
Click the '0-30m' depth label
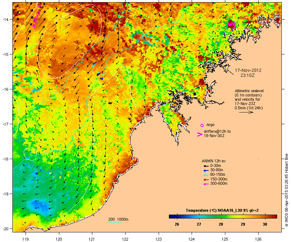215,166
